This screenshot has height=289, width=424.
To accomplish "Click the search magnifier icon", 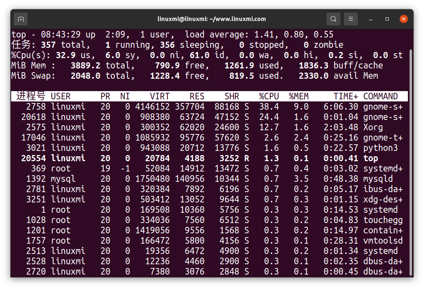I will click(333, 19).
